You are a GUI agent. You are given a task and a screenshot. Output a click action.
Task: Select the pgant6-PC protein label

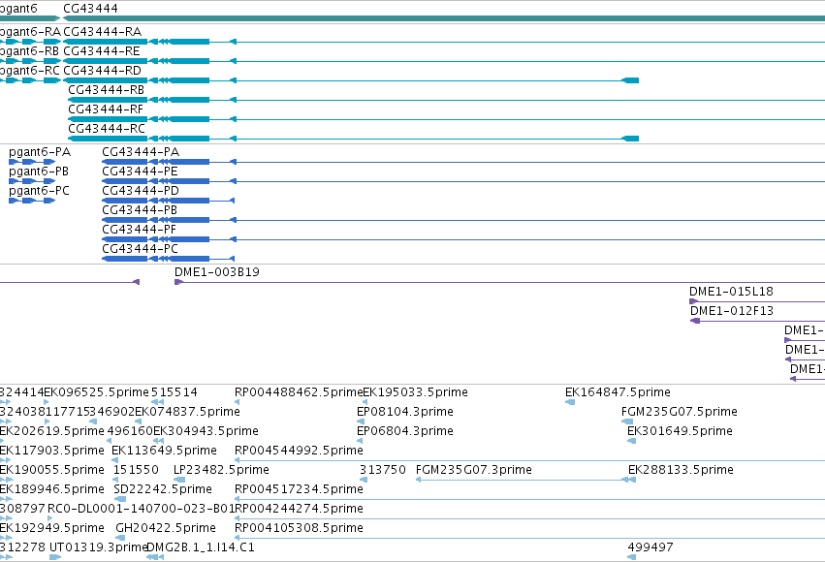[39, 191]
